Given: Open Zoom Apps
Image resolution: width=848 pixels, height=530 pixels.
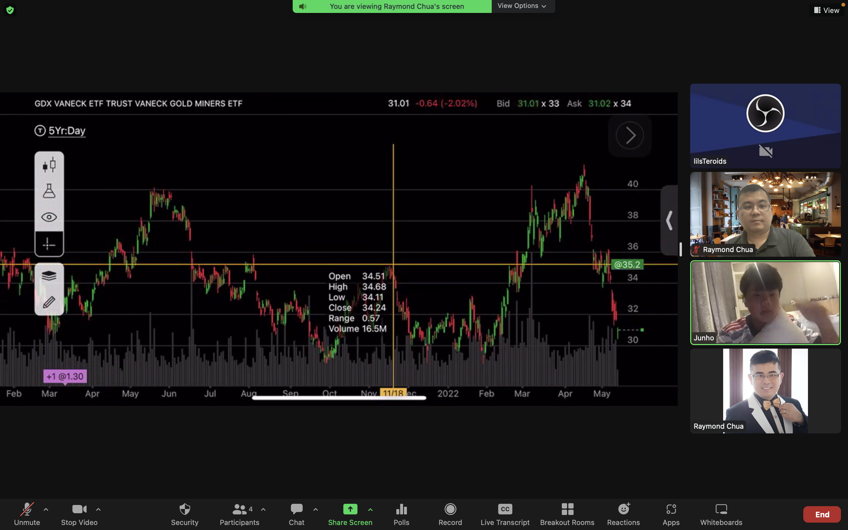Looking at the screenshot, I should 671,514.
